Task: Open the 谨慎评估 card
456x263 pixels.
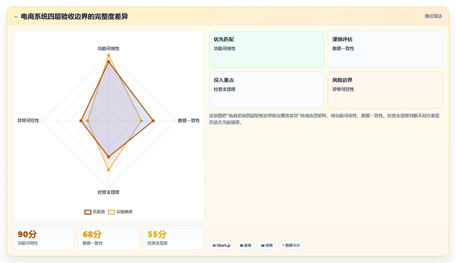Action: coord(385,49)
